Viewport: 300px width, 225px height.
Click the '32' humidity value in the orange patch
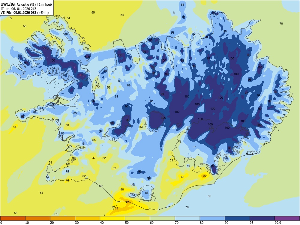pyautogui.click(x=205, y=176)
